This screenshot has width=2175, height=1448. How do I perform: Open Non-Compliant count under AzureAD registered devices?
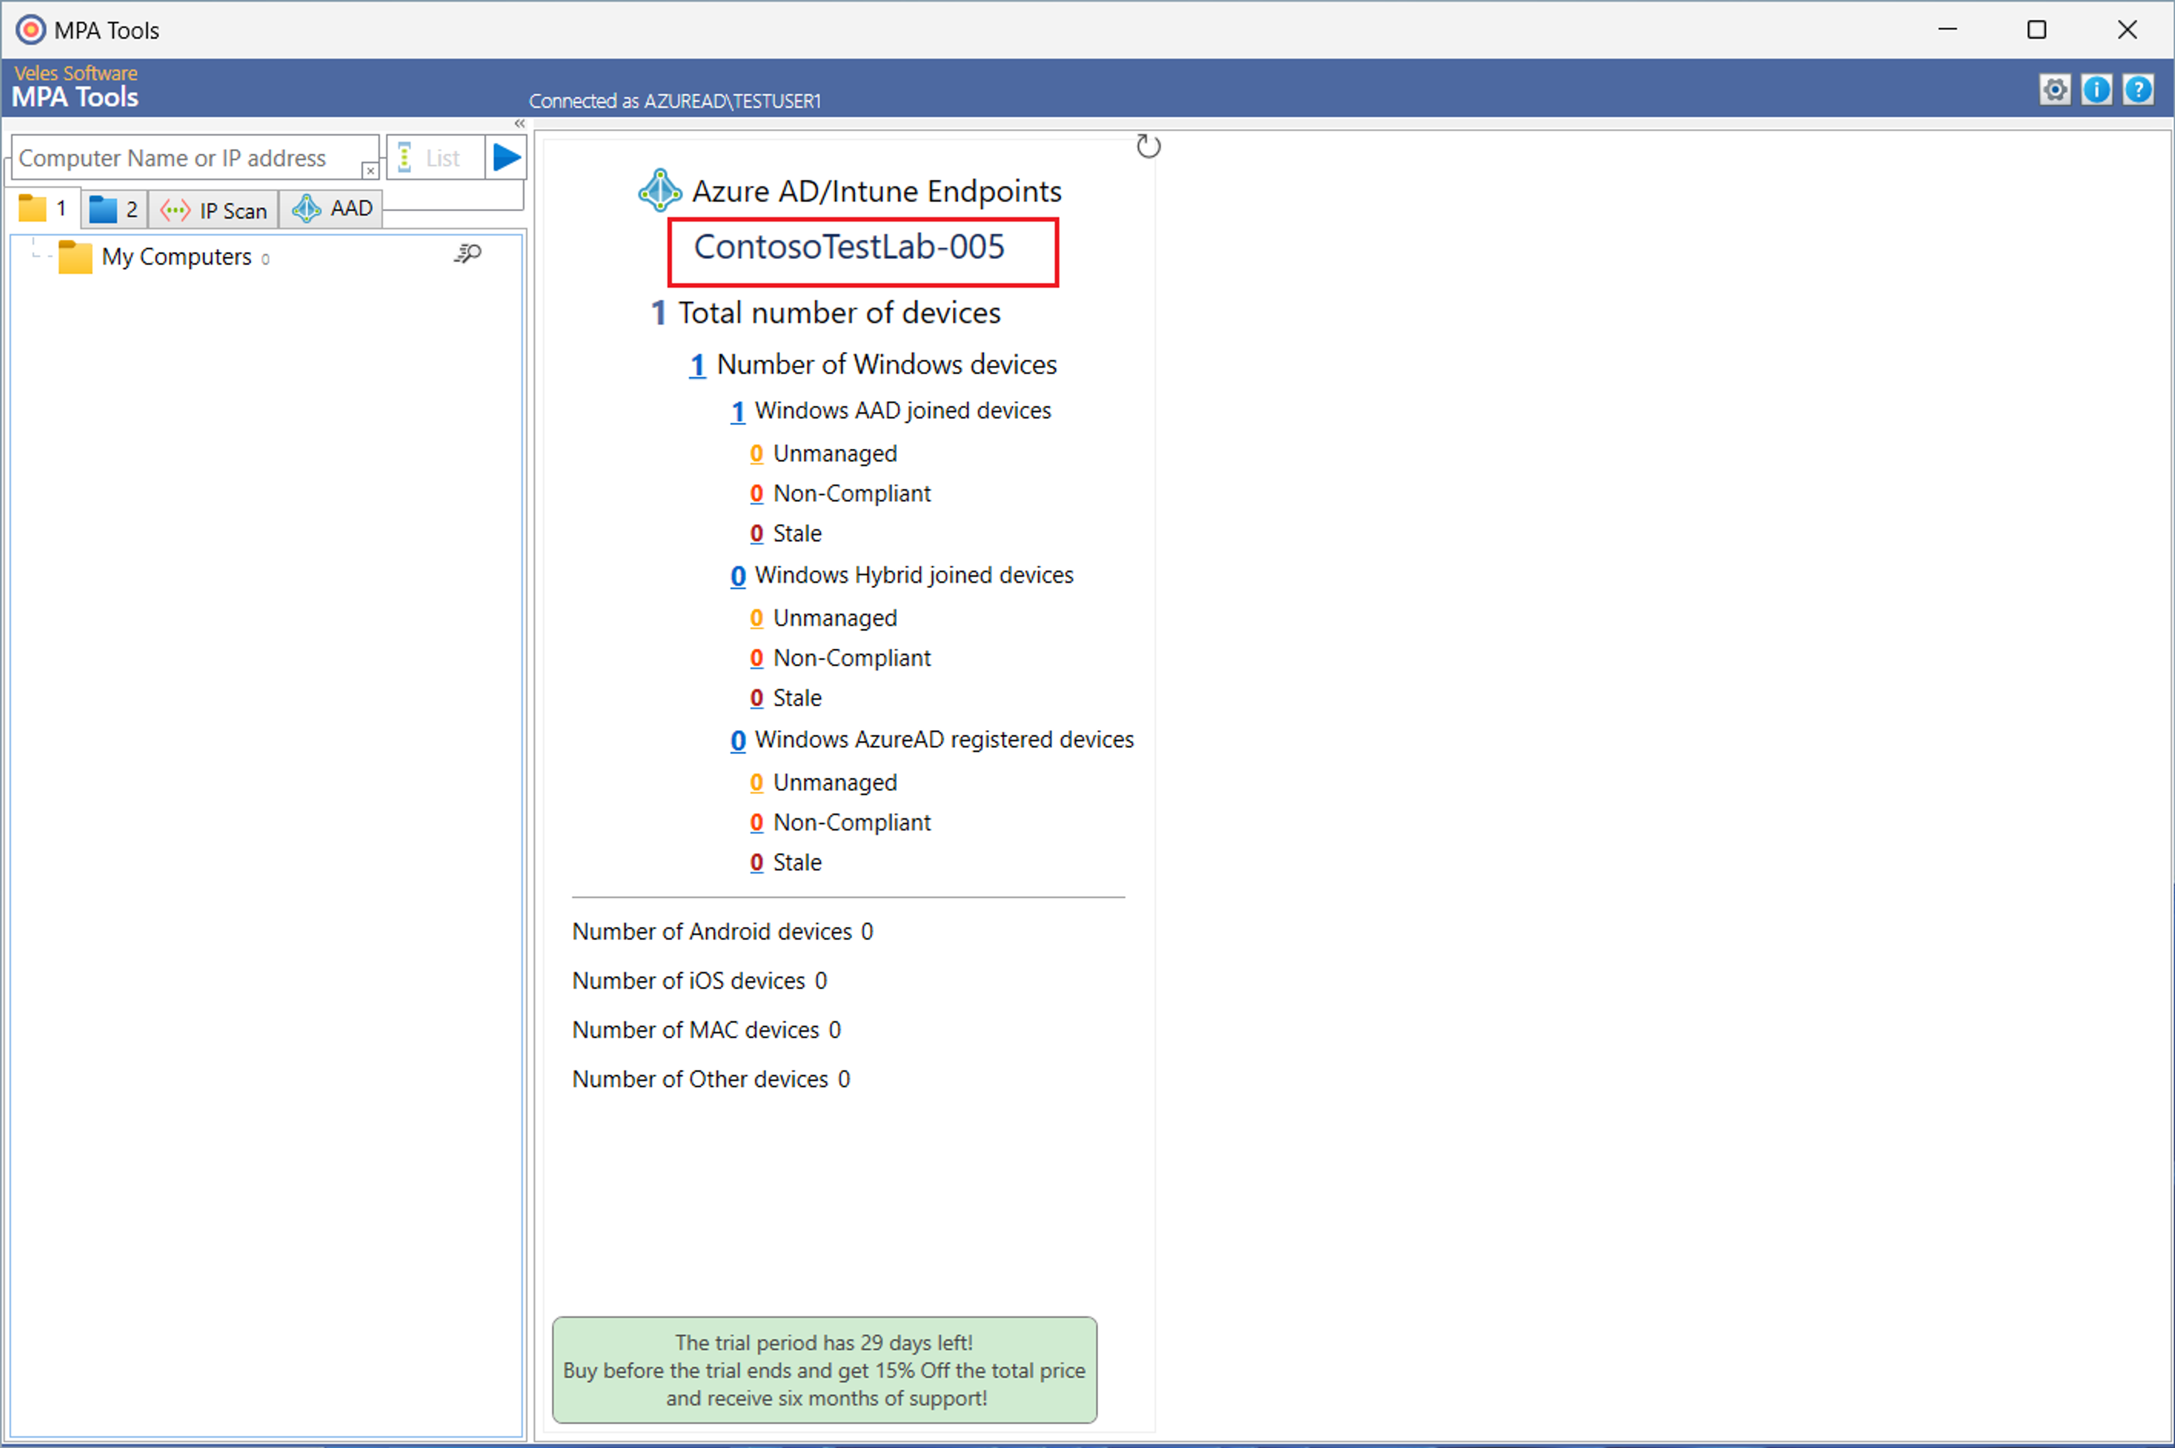pyautogui.click(x=756, y=823)
